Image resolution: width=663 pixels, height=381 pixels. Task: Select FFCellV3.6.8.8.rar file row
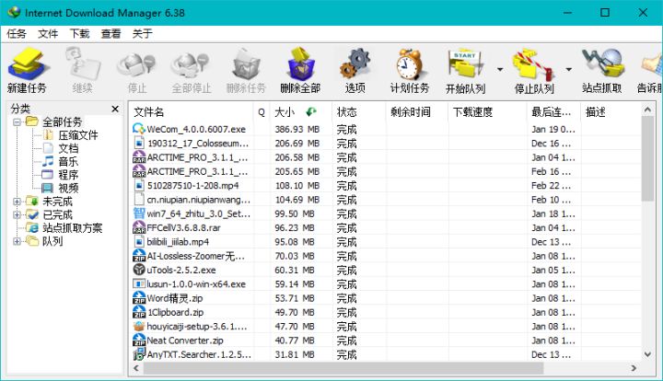(385, 227)
